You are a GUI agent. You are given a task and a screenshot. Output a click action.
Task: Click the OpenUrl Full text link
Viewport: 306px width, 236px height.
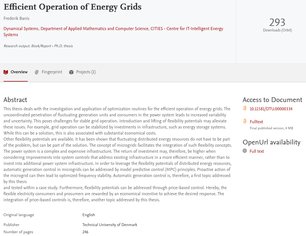(257, 151)
